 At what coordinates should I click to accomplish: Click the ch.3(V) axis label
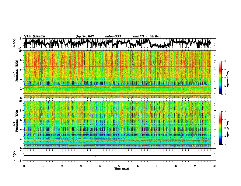click(15, 156)
